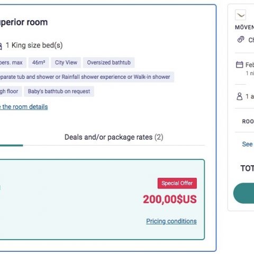The width and height of the screenshot is (254, 254).
Task: Click the Baby's bathtub on request tag
Action: coord(59,92)
